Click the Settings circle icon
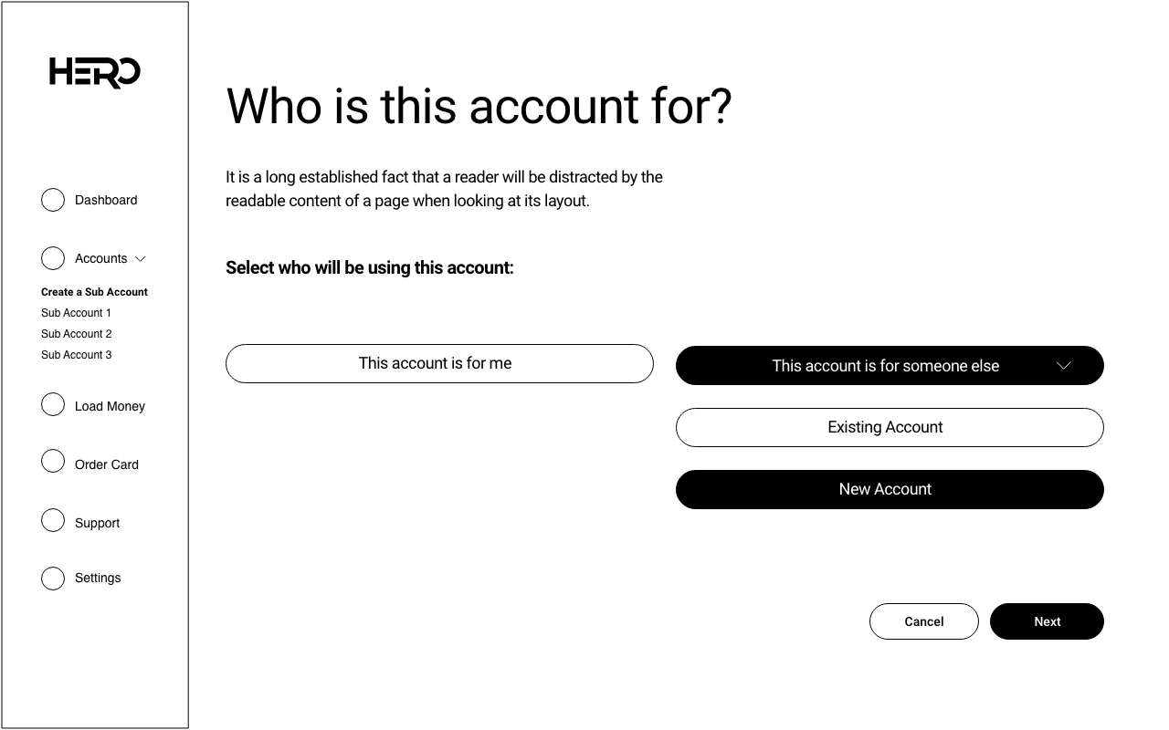Viewport: 1169px width, 730px height. pyautogui.click(x=53, y=579)
